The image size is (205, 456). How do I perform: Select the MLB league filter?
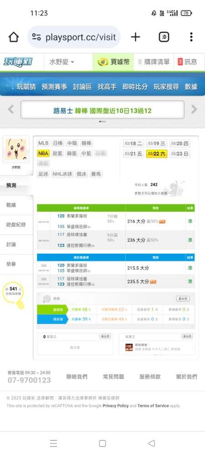coord(43,143)
